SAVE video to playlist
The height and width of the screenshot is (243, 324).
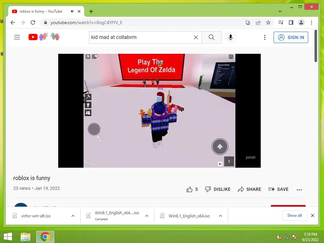pos(278,189)
